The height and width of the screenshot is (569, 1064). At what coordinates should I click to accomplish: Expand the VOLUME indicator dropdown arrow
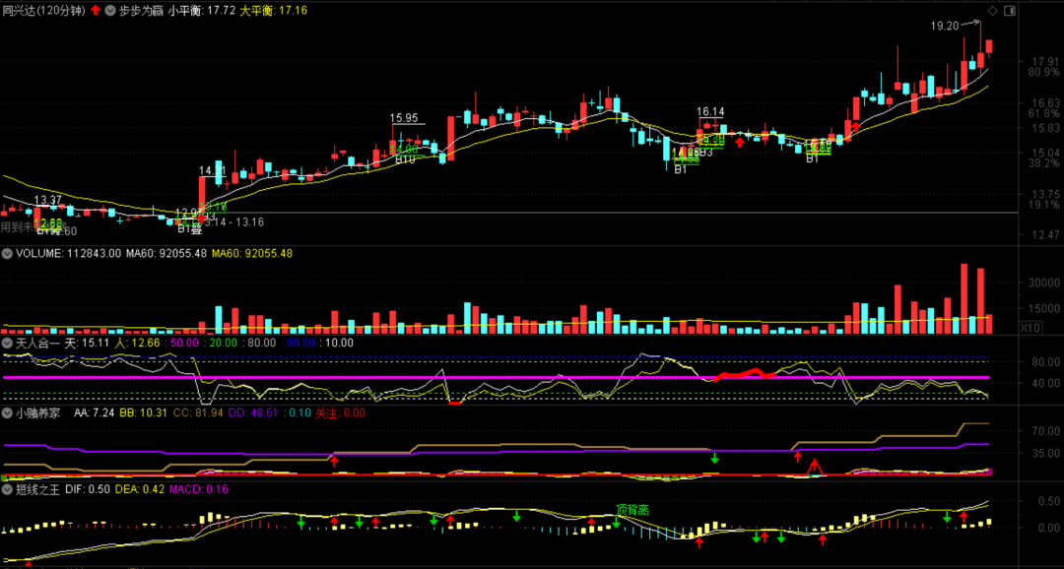click(x=8, y=254)
